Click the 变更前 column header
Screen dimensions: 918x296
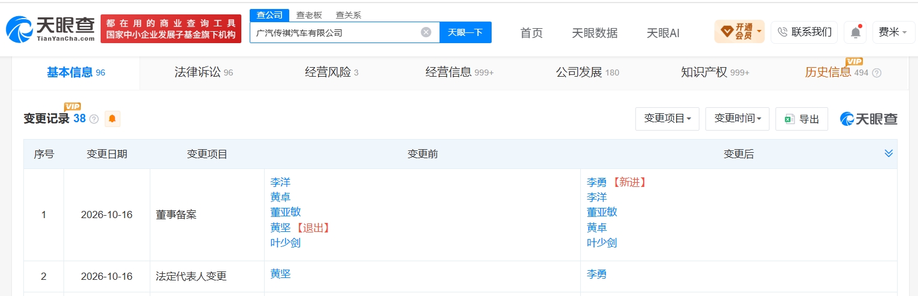[423, 154]
